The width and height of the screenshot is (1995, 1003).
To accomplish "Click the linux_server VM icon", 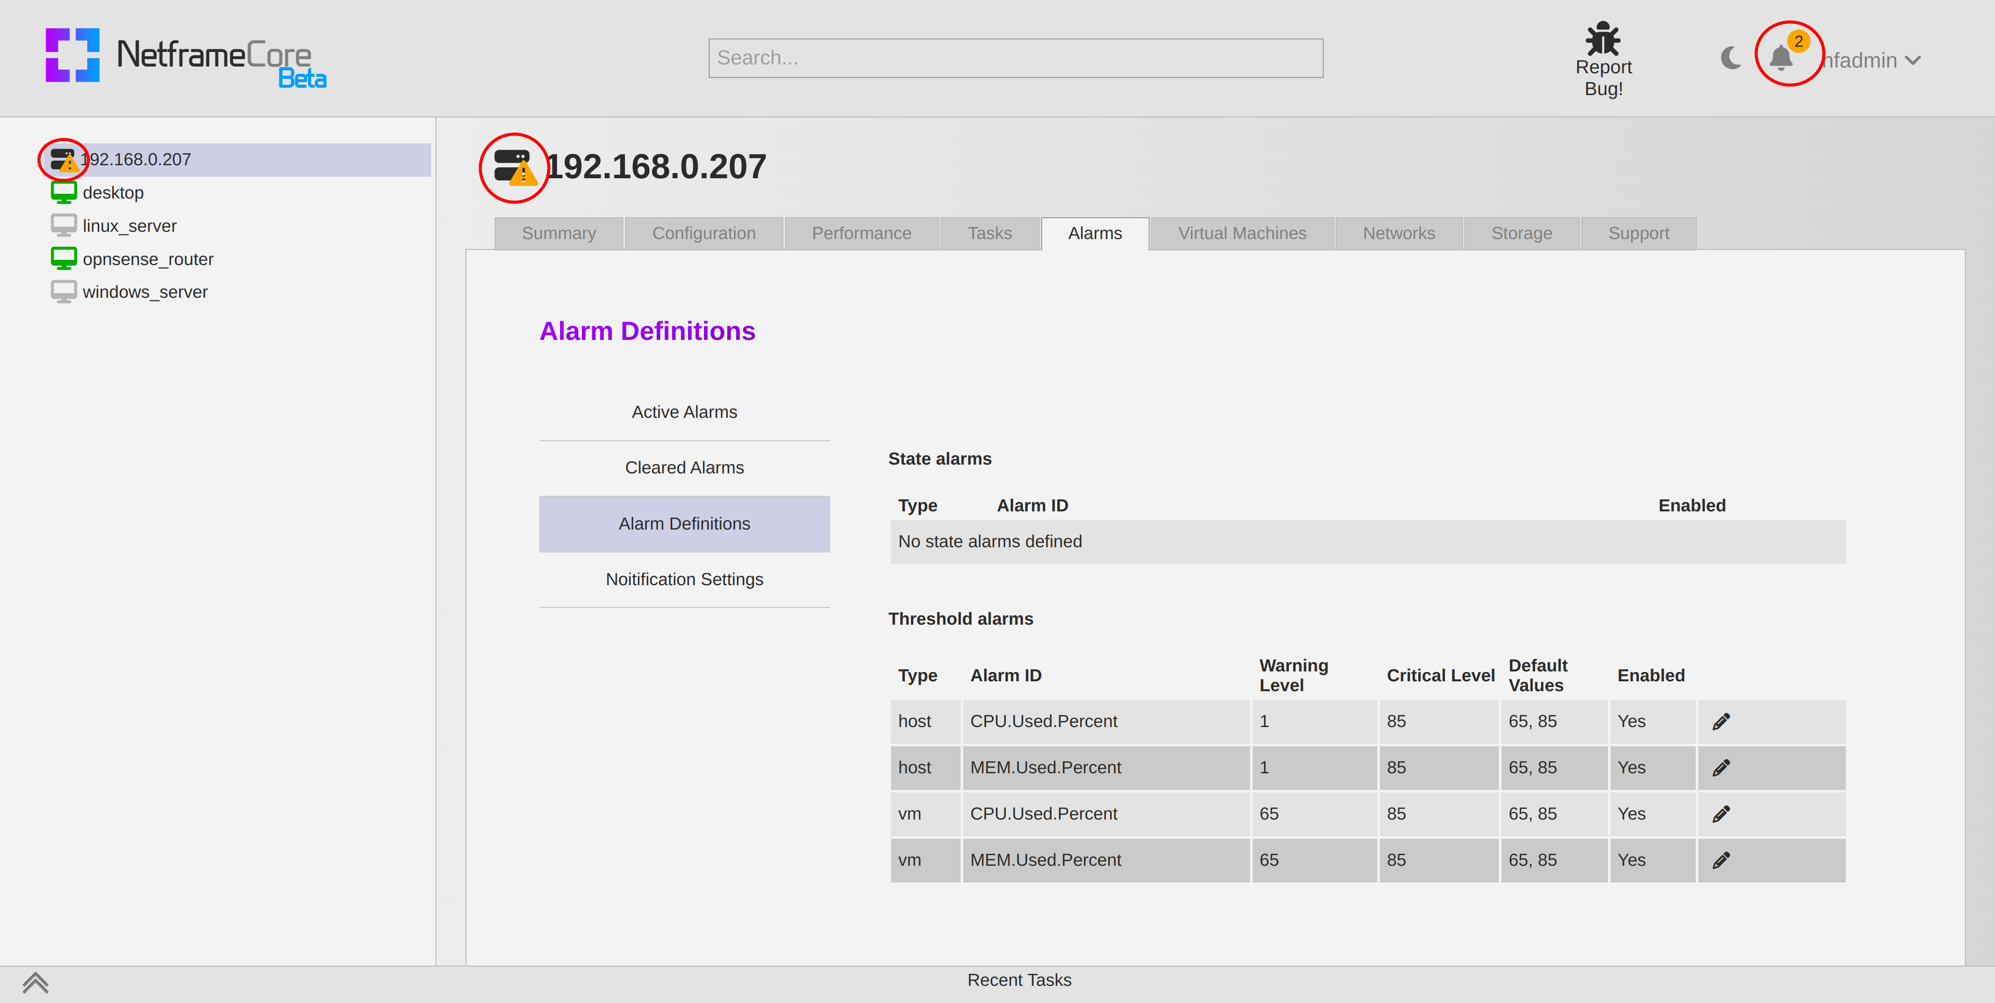I will 63,226.
